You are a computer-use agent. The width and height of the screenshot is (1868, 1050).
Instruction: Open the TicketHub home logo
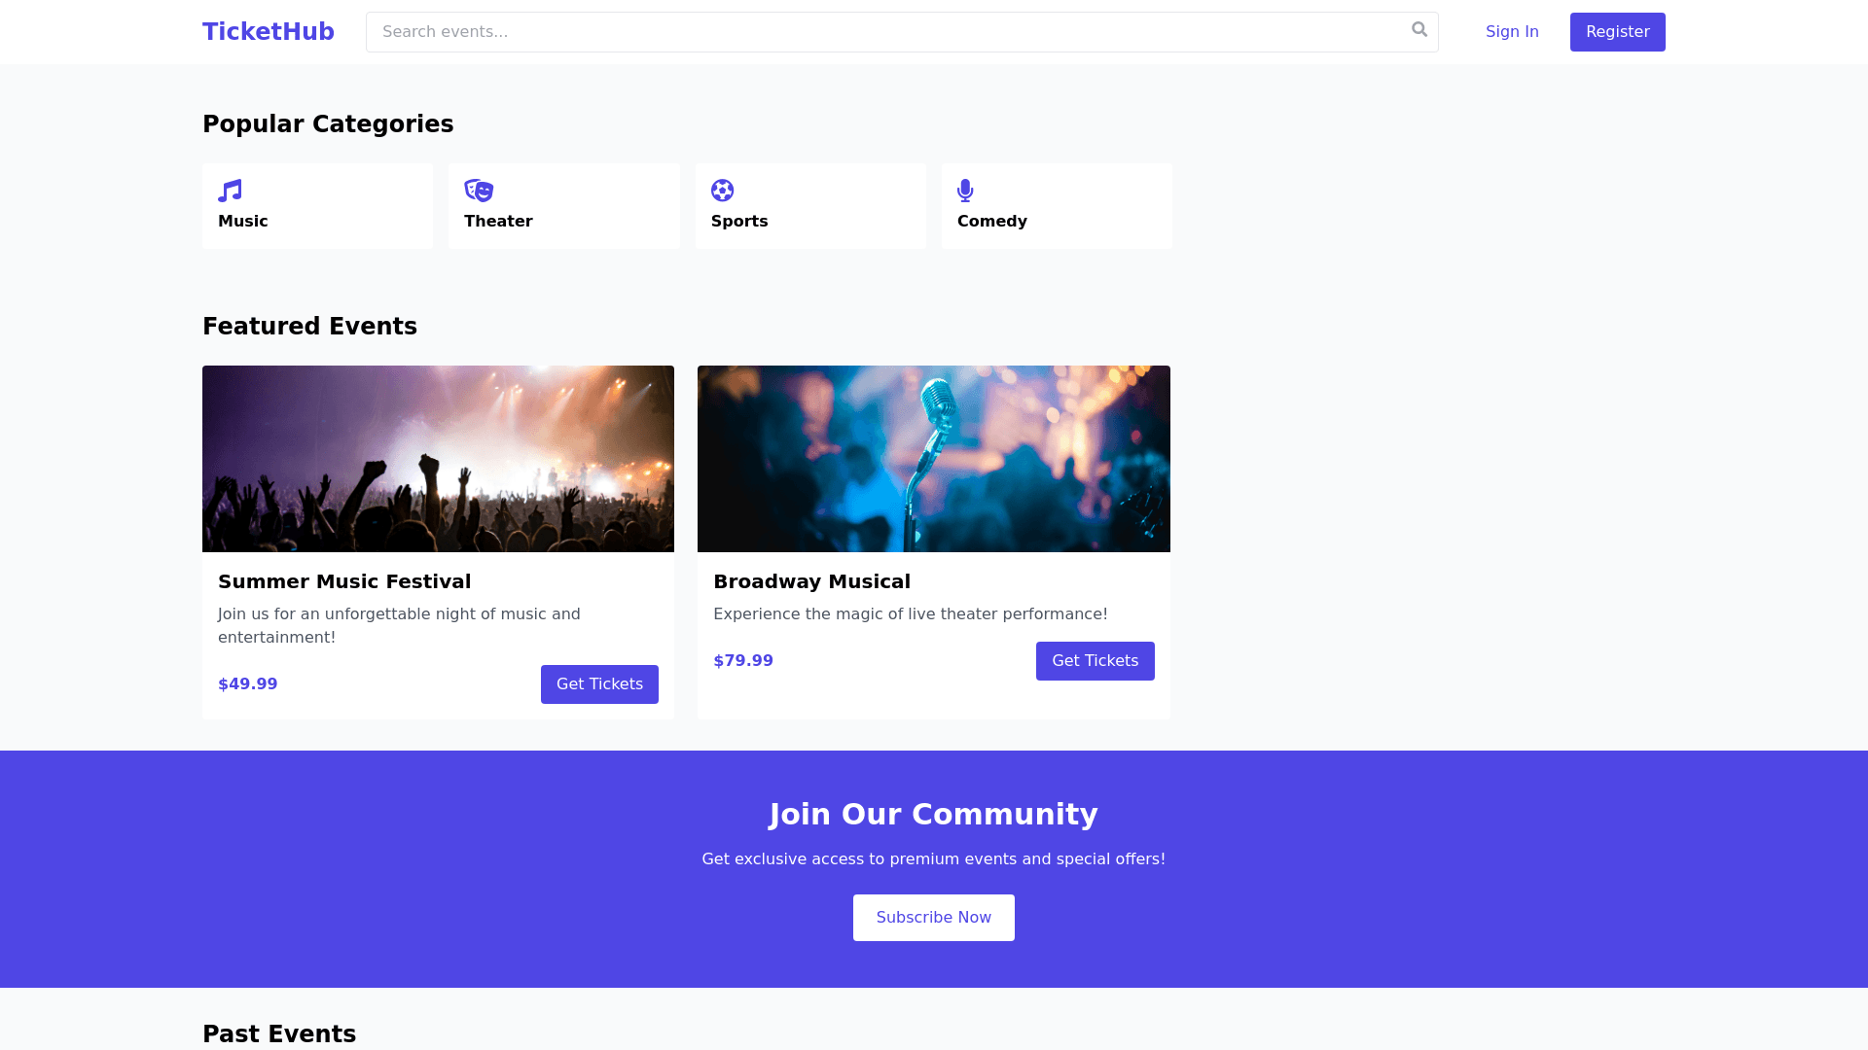[269, 32]
